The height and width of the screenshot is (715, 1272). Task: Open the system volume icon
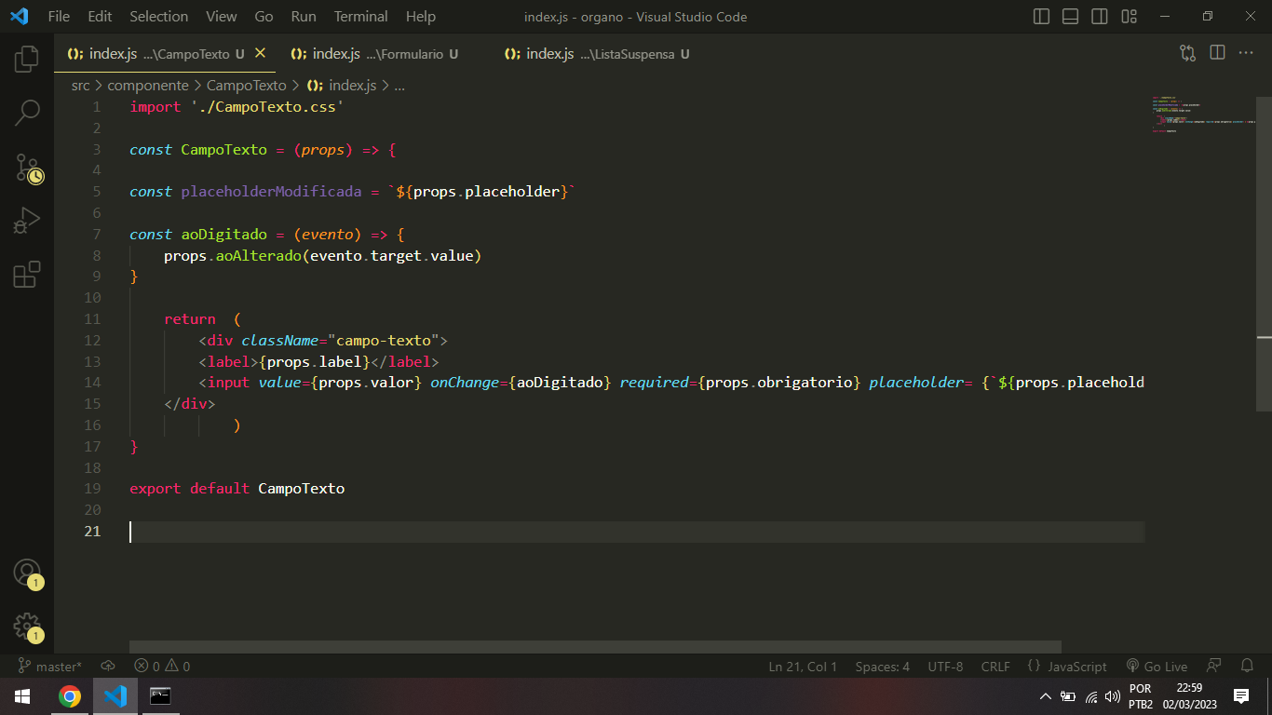(1112, 696)
